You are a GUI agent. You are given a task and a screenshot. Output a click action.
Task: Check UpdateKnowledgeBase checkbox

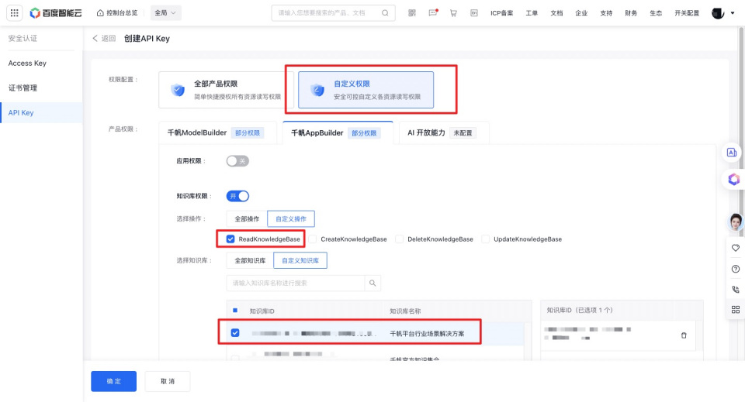tap(486, 239)
